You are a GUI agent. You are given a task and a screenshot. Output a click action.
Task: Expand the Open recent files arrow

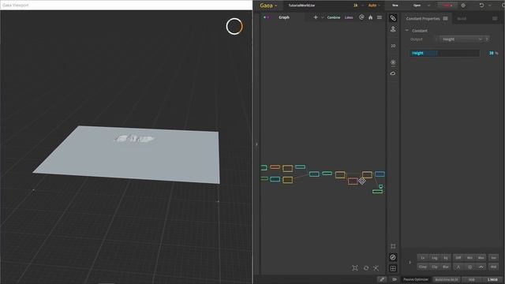tap(428, 6)
